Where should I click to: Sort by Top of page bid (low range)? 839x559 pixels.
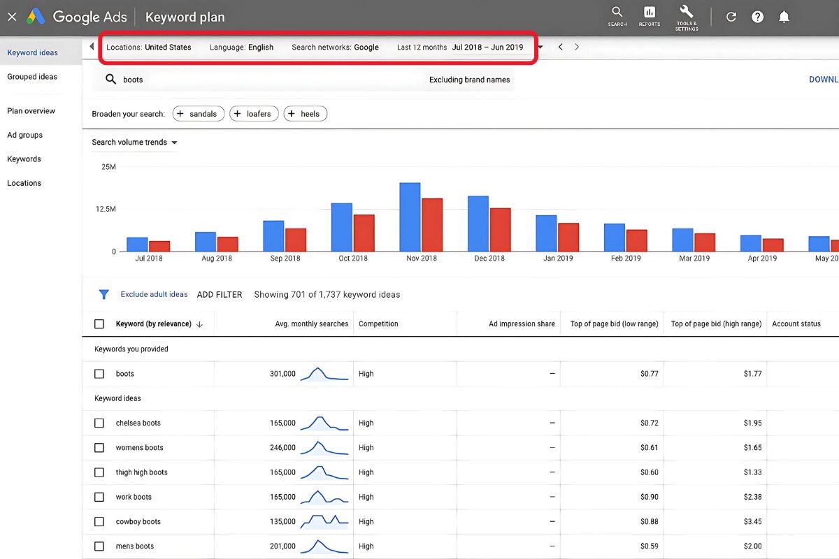click(x=615, y=324)
